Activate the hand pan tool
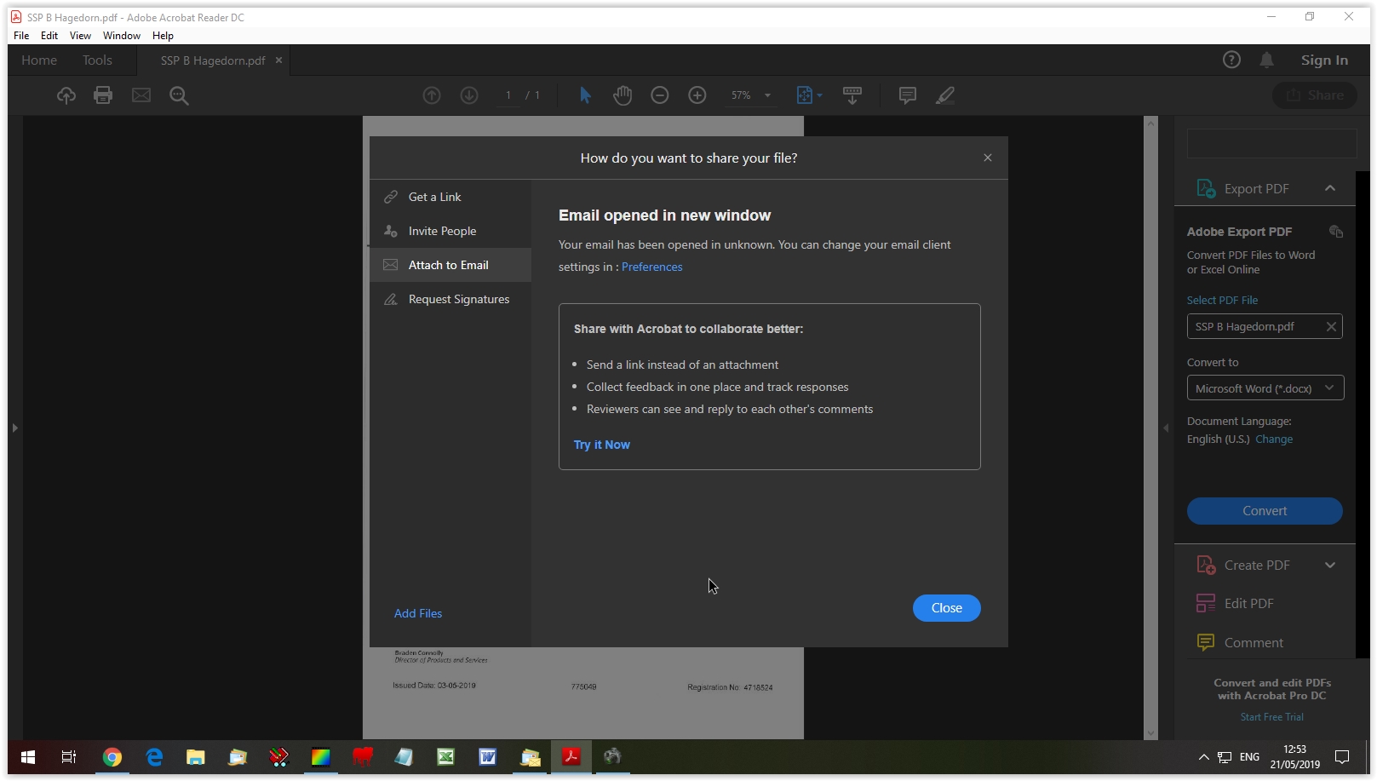Image resolution: width=1377 pixels, height=781 pixels. pos(623,95)
